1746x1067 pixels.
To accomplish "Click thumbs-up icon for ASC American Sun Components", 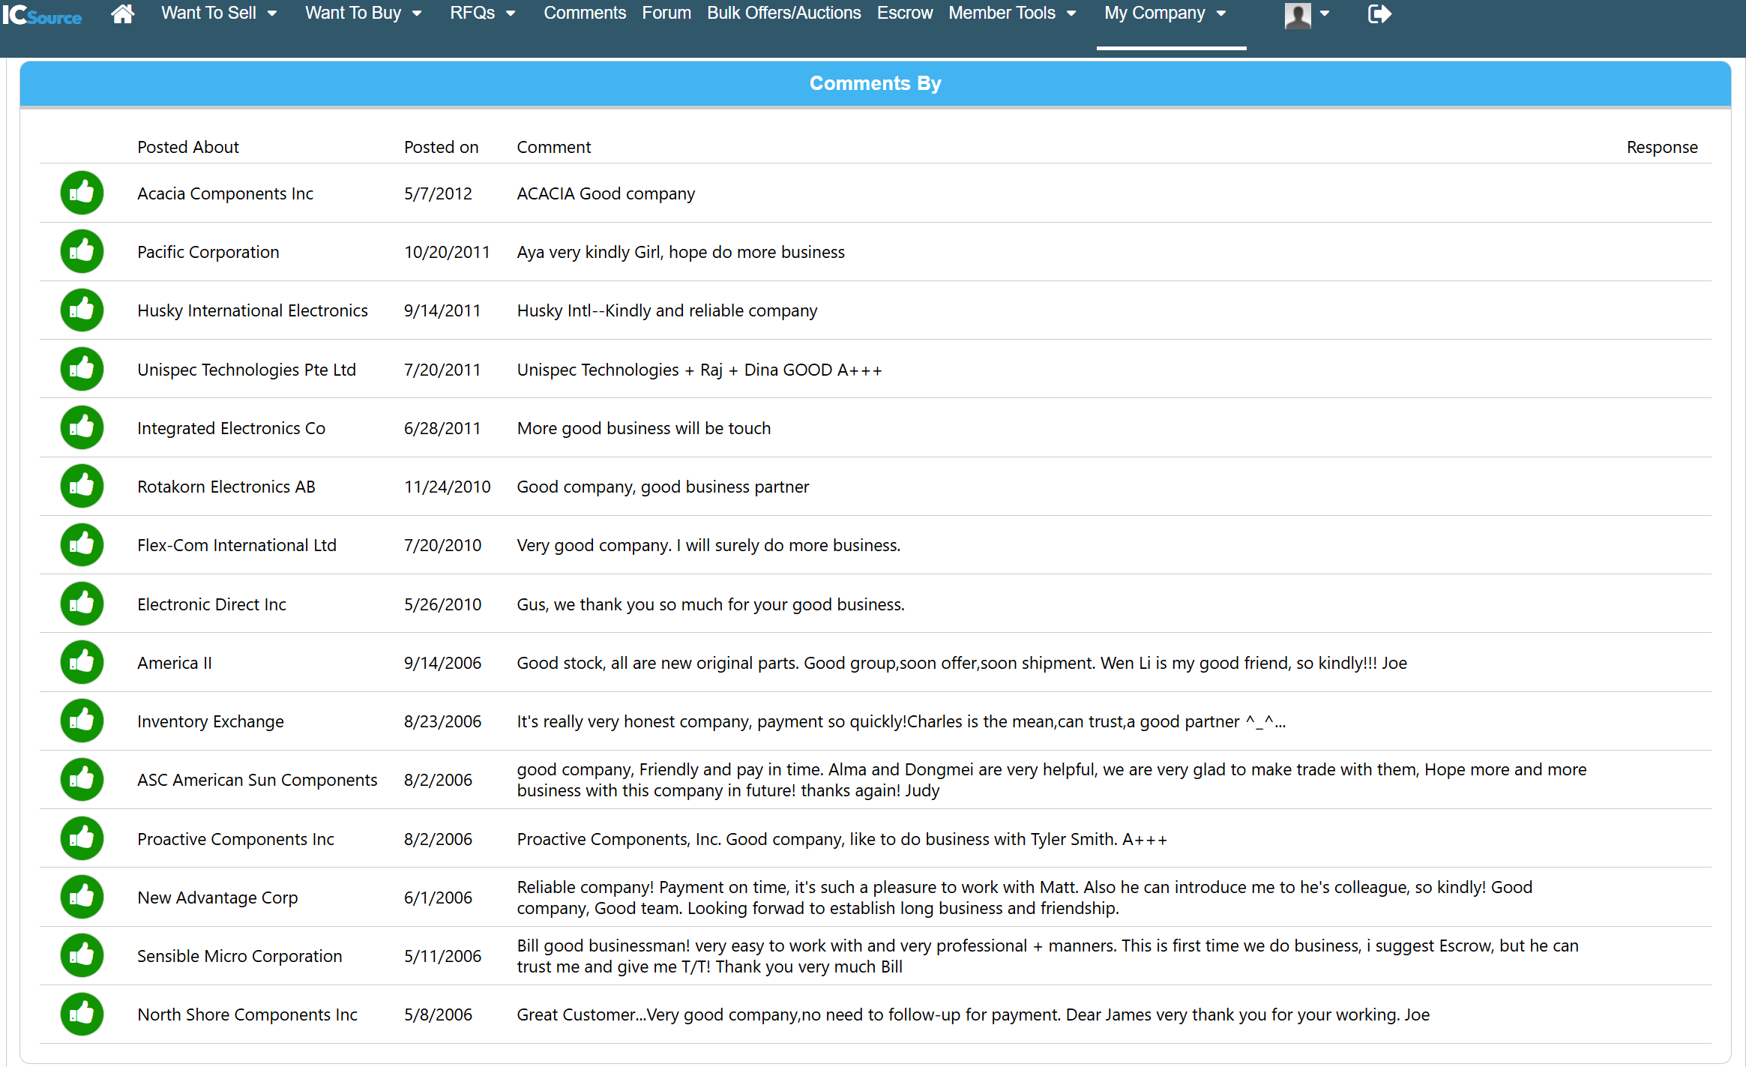I will tap(82, 779).
